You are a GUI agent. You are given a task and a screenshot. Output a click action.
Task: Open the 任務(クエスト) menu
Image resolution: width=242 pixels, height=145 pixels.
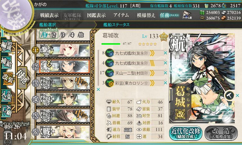click(x=169, y=15)
